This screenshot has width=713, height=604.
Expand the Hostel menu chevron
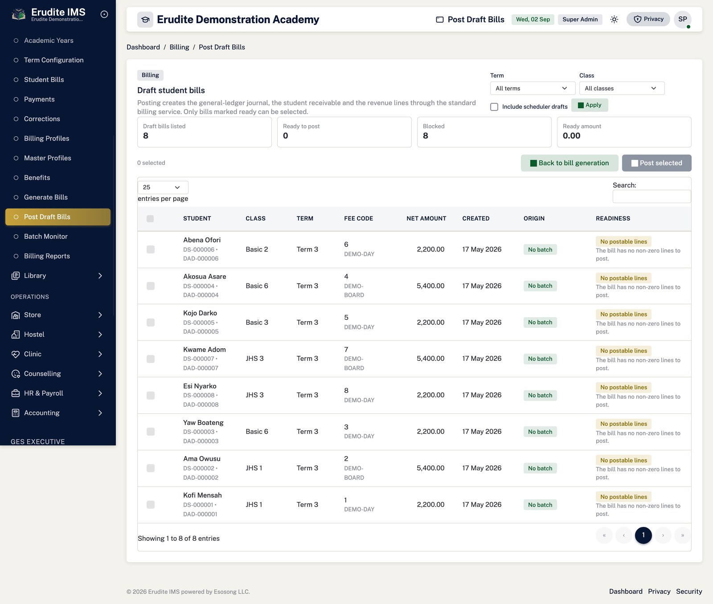pyautogui.click(x=100, y=335)
